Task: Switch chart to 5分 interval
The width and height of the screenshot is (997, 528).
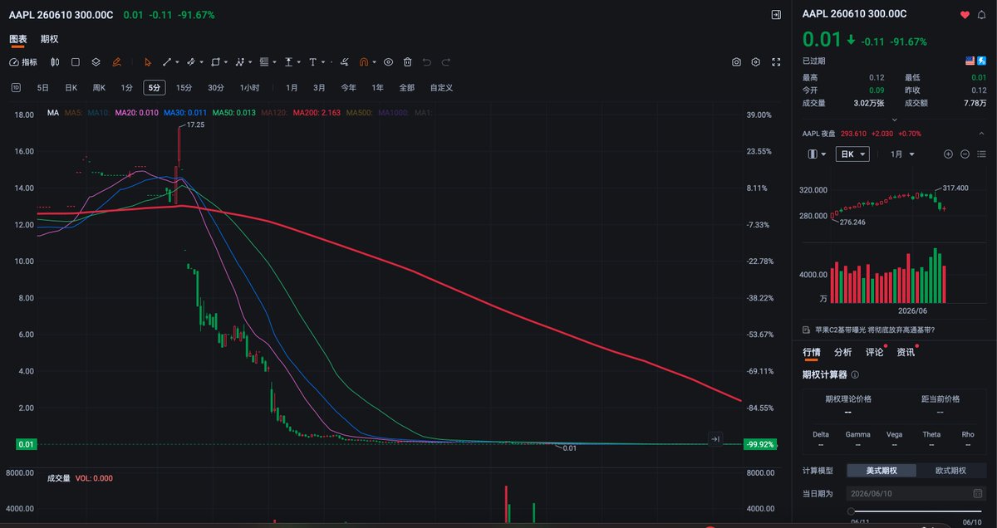Action: click(x=155, y=87)
